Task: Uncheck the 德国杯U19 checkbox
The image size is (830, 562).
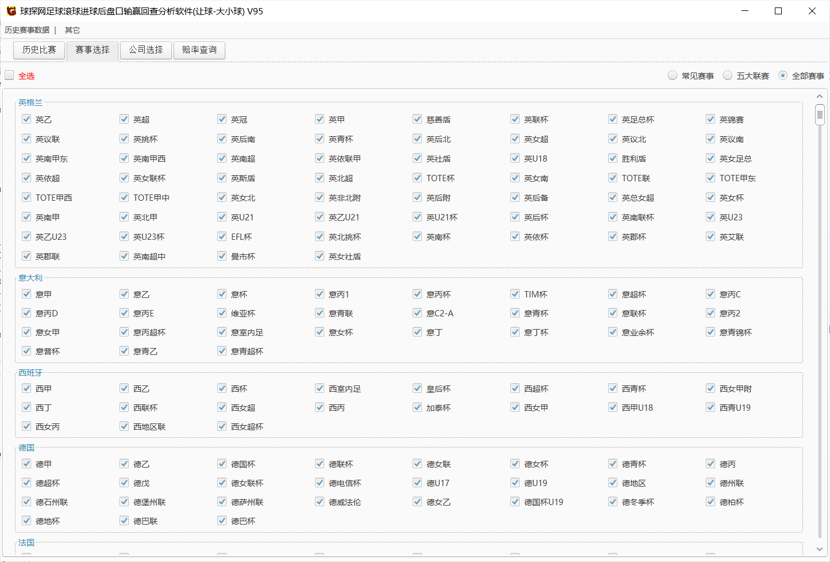Action: (x=515, y=502)
